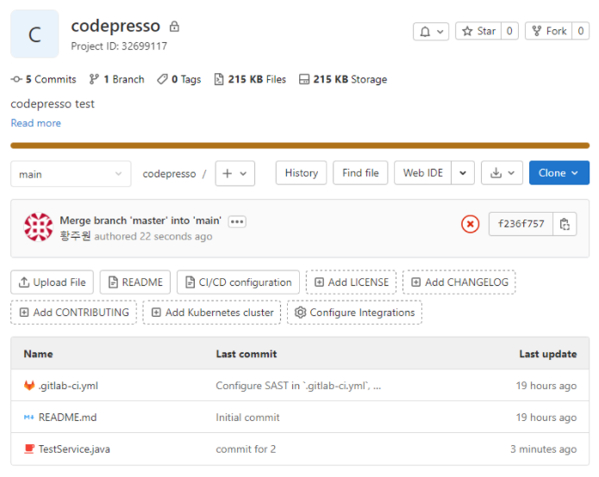Image resolution: width=599 pixels, height=477 pixels.
Task: Click Upload File button
Action: 52,282
